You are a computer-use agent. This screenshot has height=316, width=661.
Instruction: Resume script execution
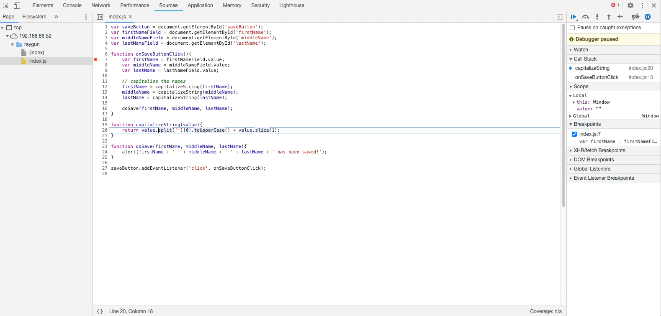point(574,17)
